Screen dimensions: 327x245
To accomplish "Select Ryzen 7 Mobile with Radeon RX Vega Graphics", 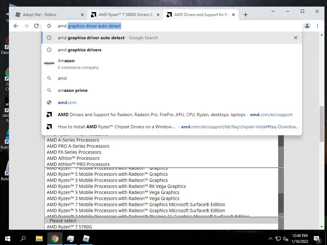I will (x=161, y=186).
